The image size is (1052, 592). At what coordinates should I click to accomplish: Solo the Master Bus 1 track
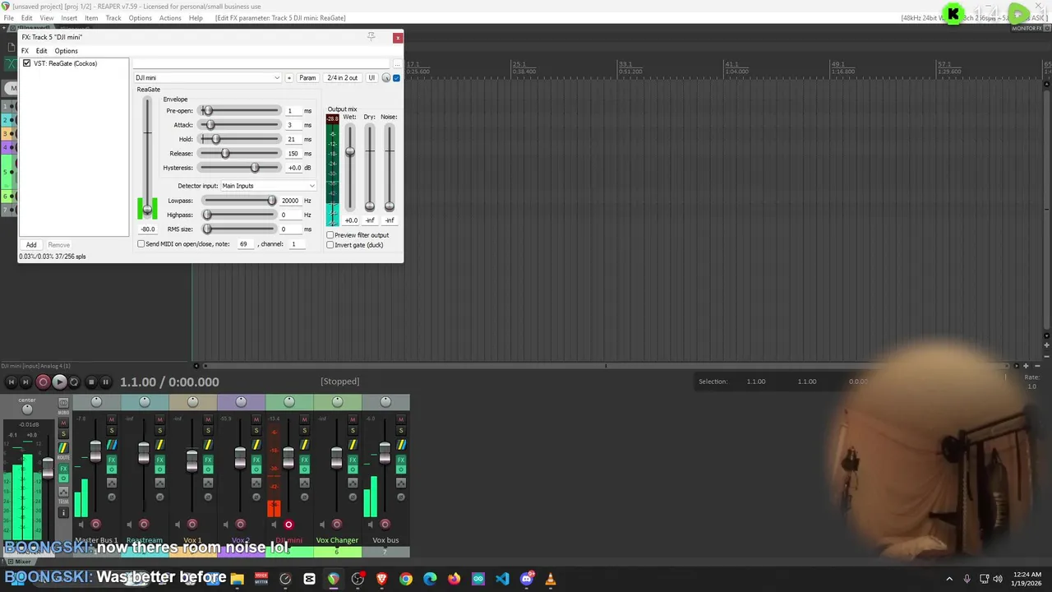click(x=112, y=430)
